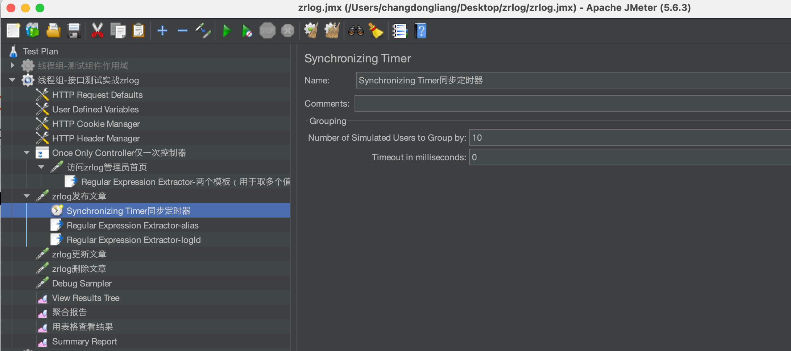Image resolution: width=791 pixels, height=351 pixels.
Task: Select the 用表格查看结果 listener
Action: [83, 327]
